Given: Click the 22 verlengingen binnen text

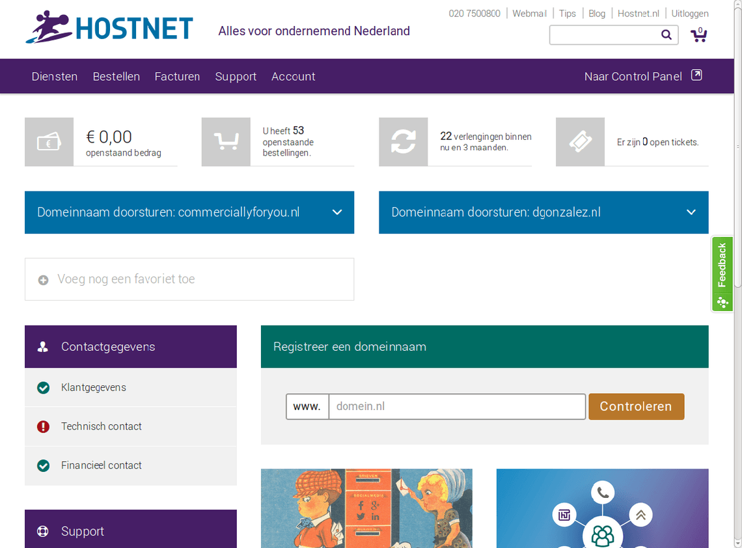Looking at the screenshot, I should (x=486, y=141).
